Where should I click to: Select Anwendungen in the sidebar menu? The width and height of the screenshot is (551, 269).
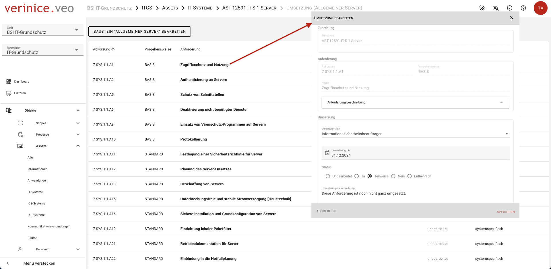[37, 181]
